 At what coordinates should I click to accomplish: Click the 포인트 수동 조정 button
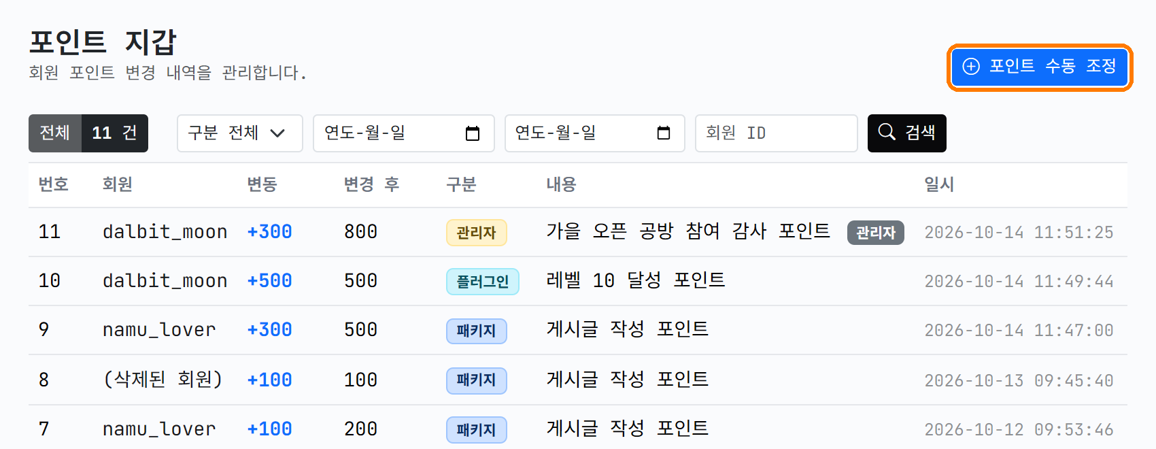1039,67
